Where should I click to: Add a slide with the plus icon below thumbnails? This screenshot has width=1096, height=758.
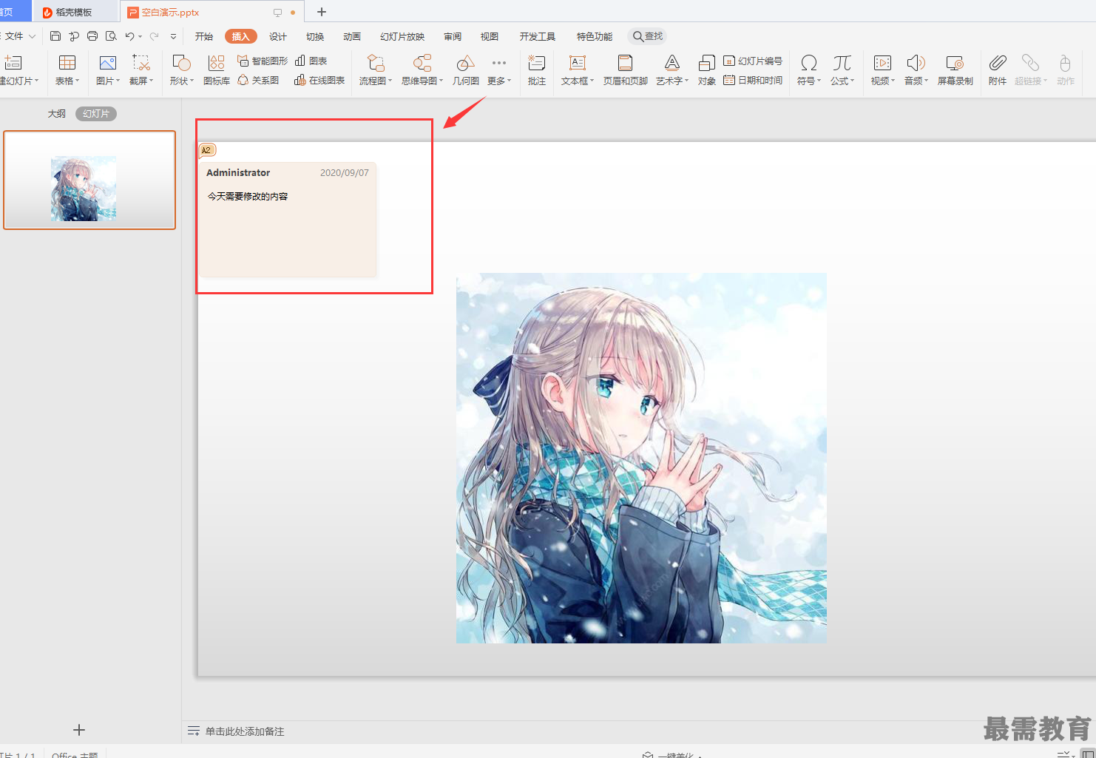(79, 730)
